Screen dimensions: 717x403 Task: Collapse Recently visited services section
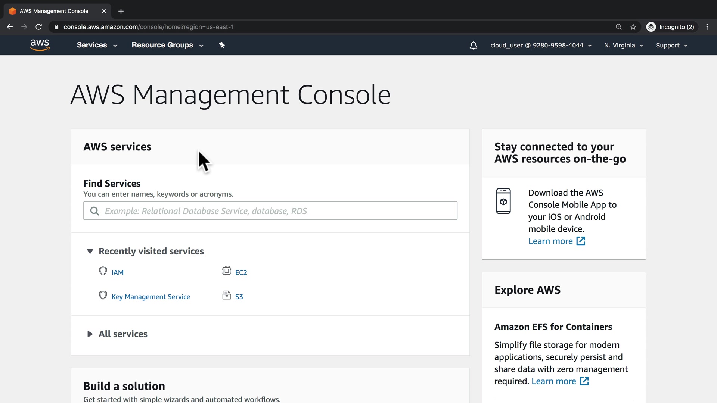(x=90, y=251)
